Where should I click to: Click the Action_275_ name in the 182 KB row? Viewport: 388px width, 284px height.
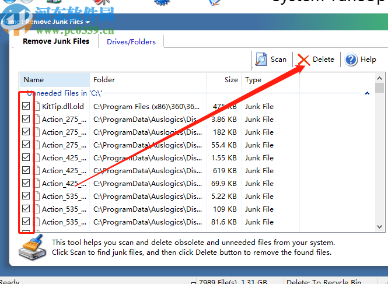[64, 132]
